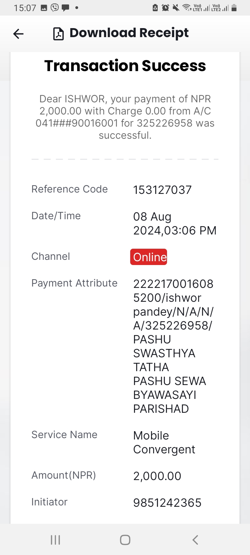
Task: Tap the battery indicator icon
Action: tap(234, 8)
